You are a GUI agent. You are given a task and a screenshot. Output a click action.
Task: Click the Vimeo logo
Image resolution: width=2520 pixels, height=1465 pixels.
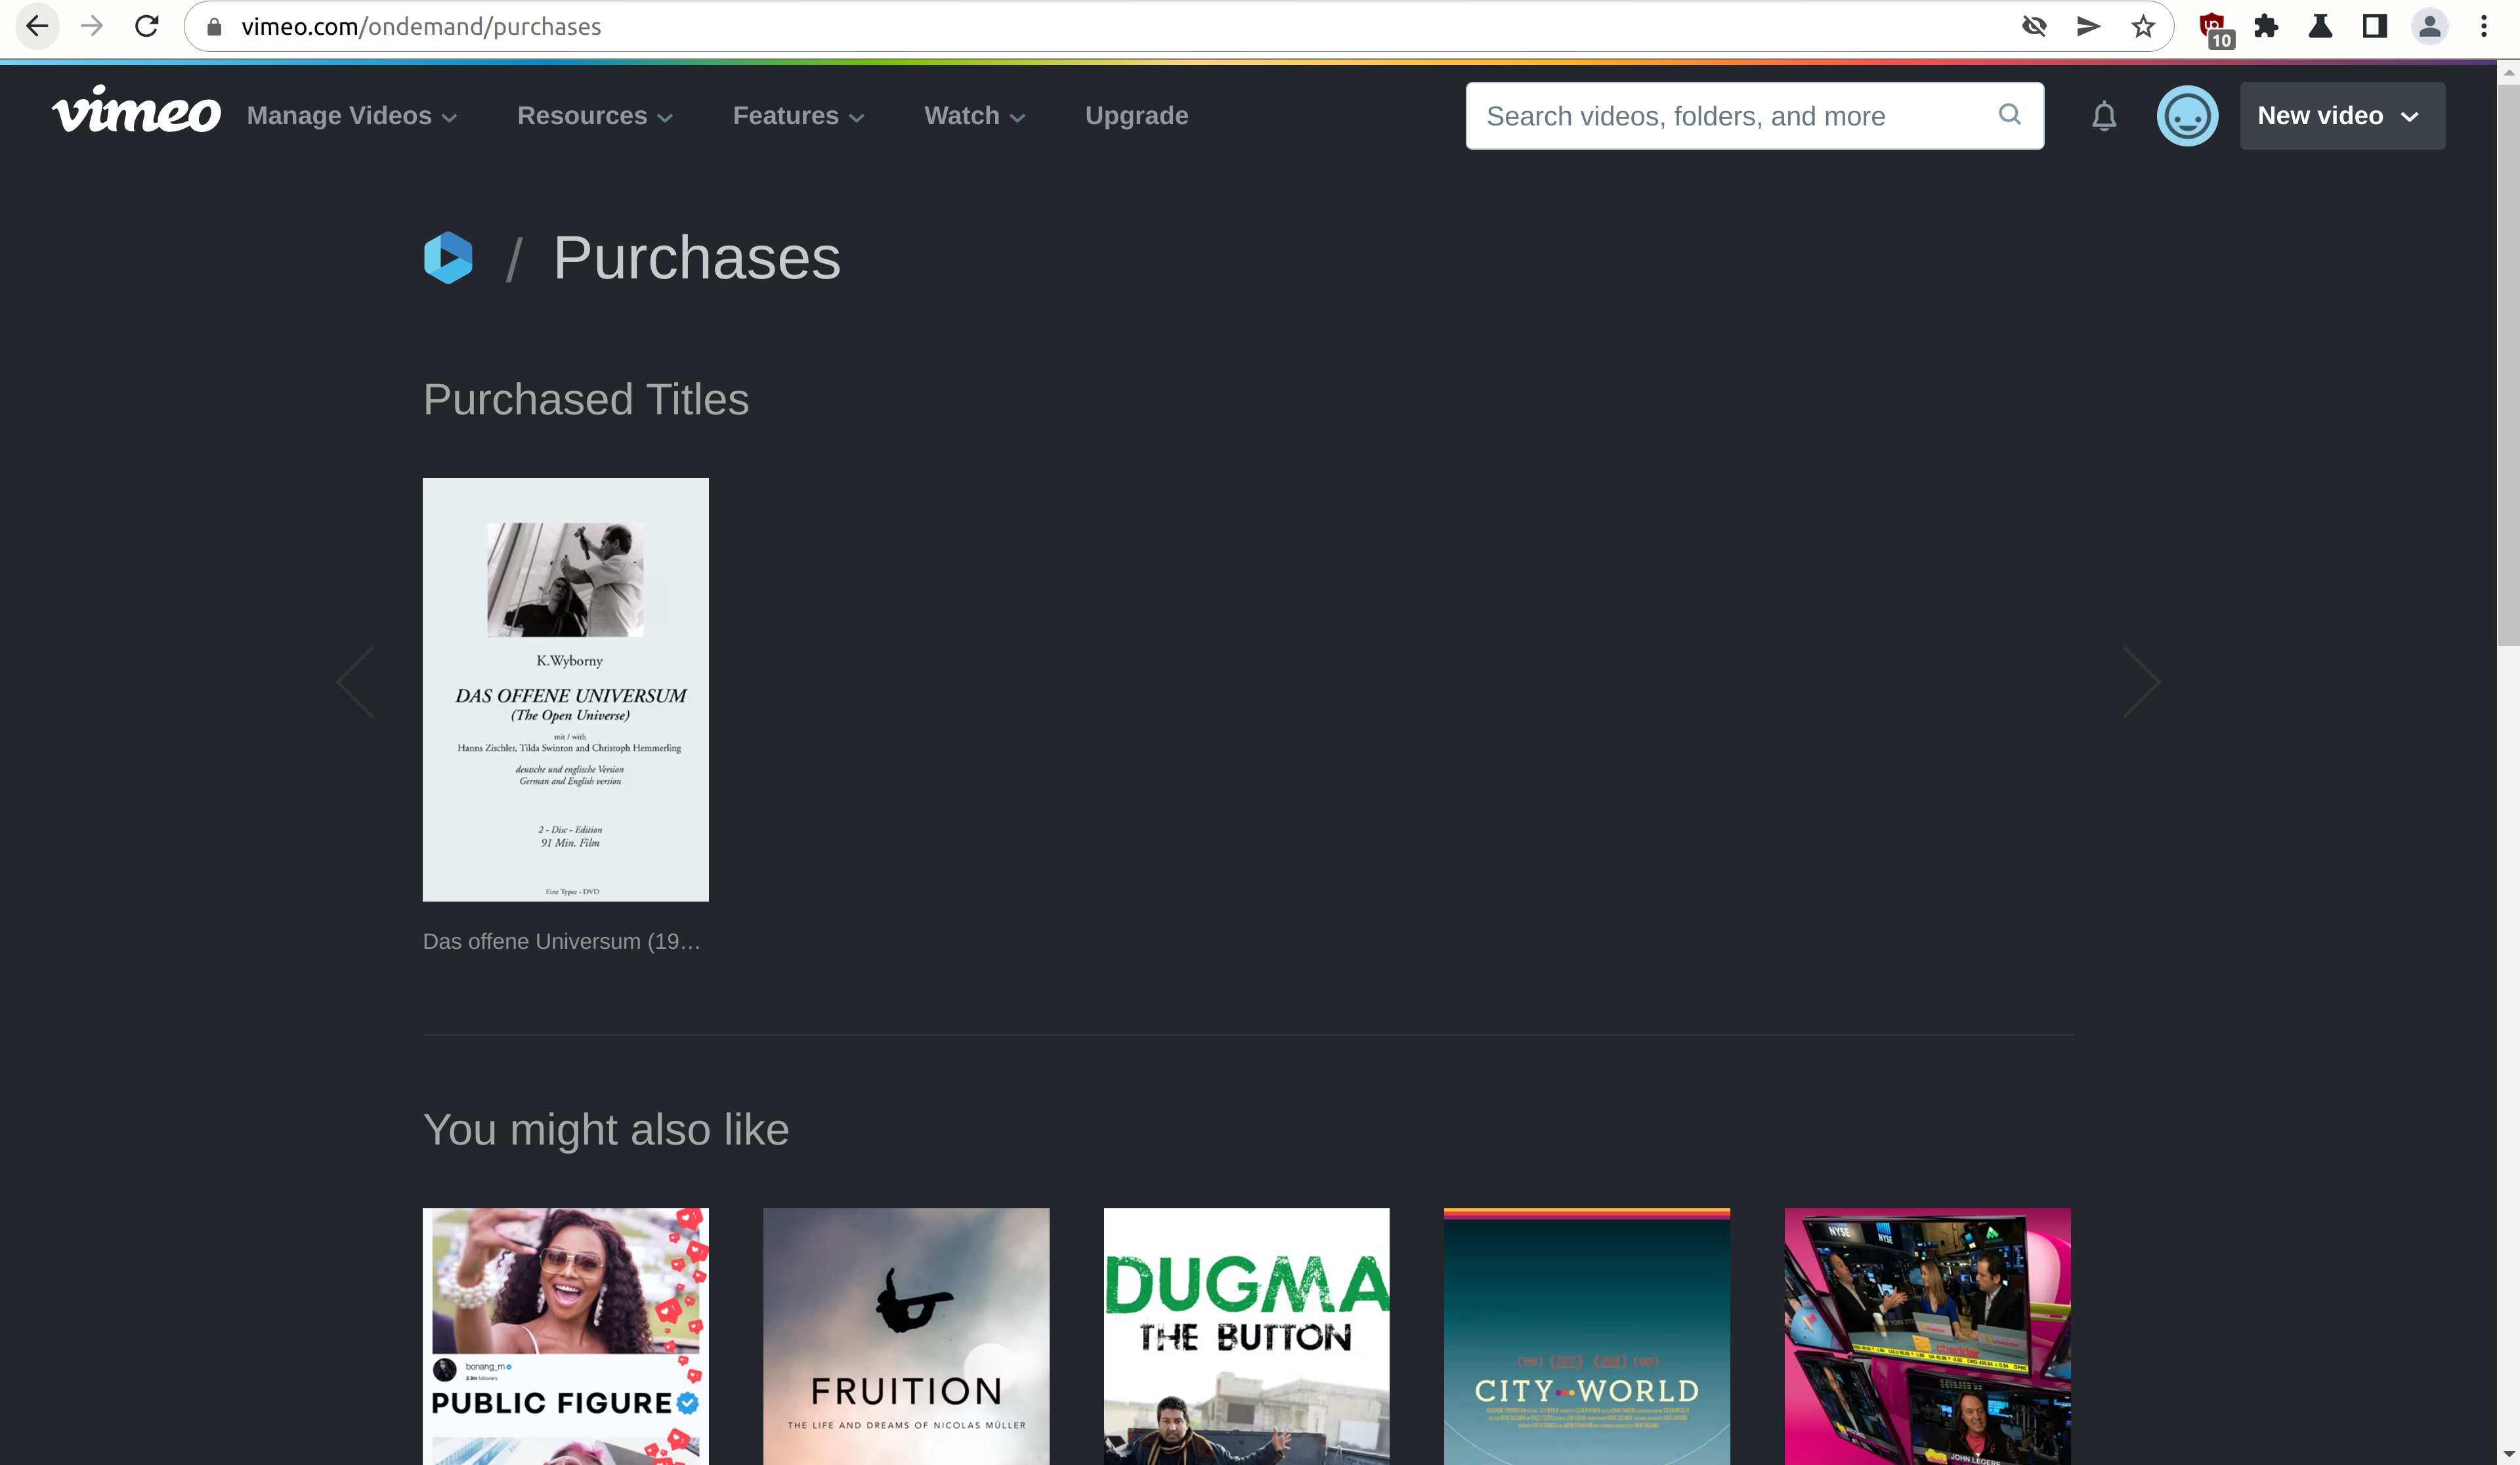point(136,110)
